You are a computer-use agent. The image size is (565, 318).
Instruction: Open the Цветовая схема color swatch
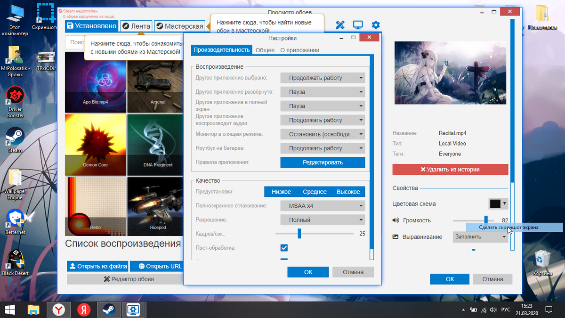[x=498, y=204]
